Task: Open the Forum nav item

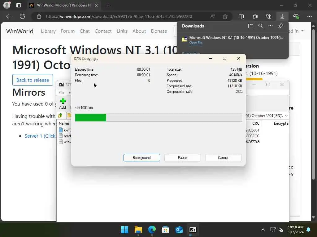Action: point(68,31)
